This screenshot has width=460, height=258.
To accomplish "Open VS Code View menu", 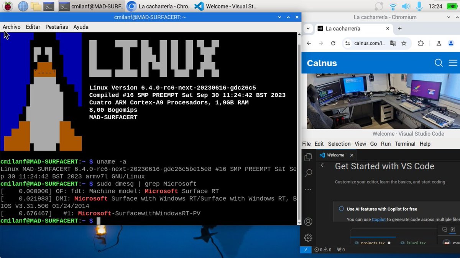I will (360, 144).
